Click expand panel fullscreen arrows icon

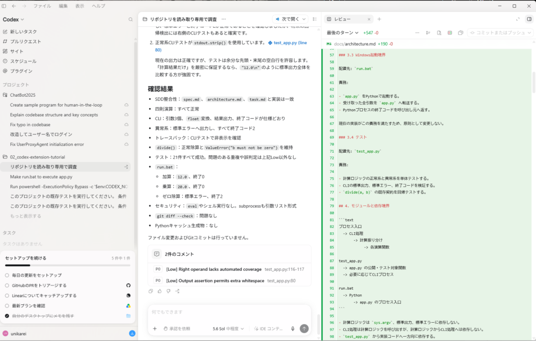[518, 19]
